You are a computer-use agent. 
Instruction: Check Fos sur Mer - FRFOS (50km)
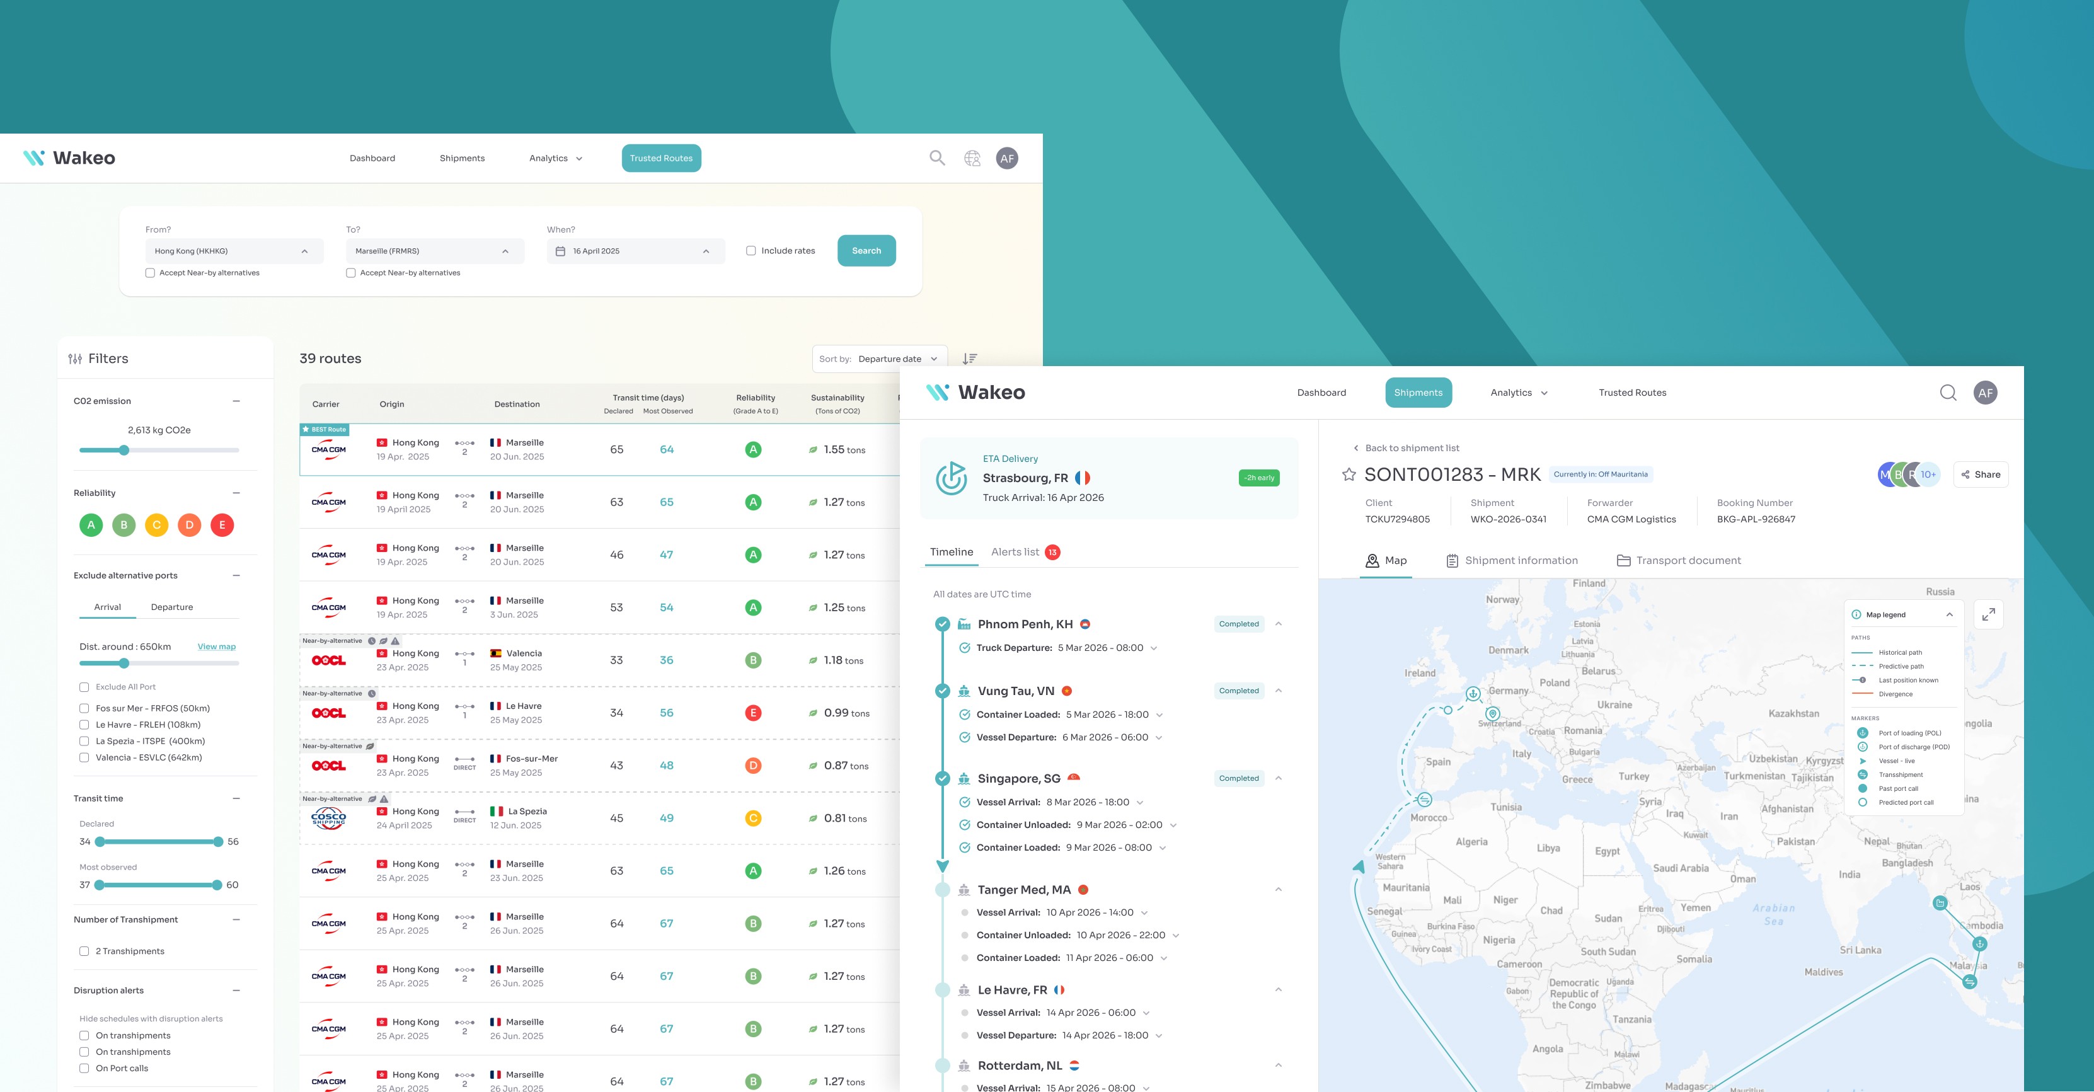click(x=84, y=708)
